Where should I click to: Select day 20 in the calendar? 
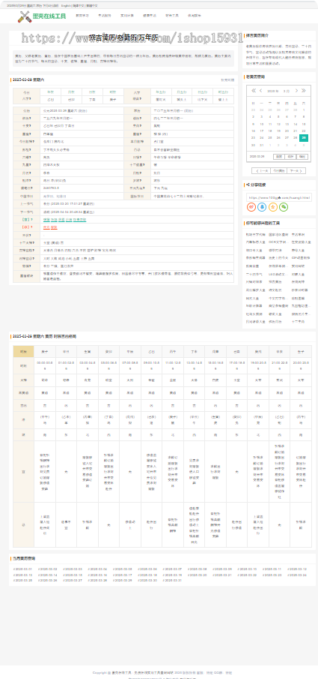(287, 131)
